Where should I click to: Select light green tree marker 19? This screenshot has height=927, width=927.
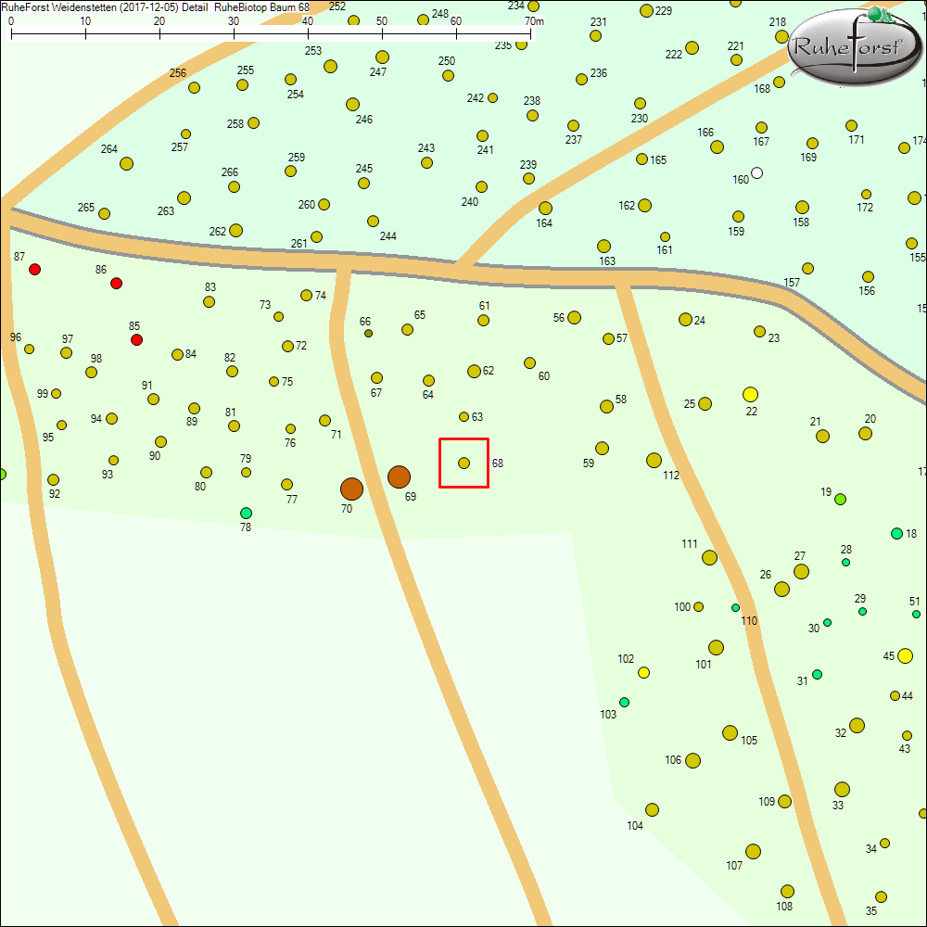pos(840,499)
